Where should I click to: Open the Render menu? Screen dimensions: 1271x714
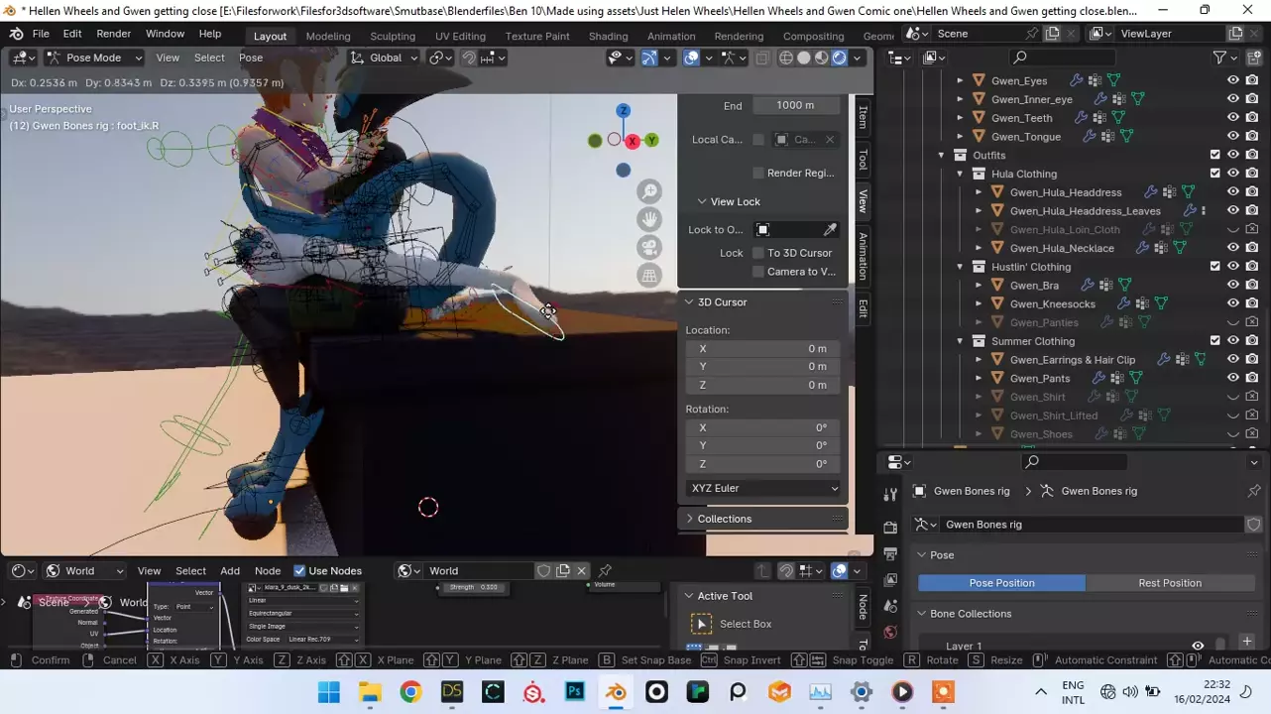[113, 34]
